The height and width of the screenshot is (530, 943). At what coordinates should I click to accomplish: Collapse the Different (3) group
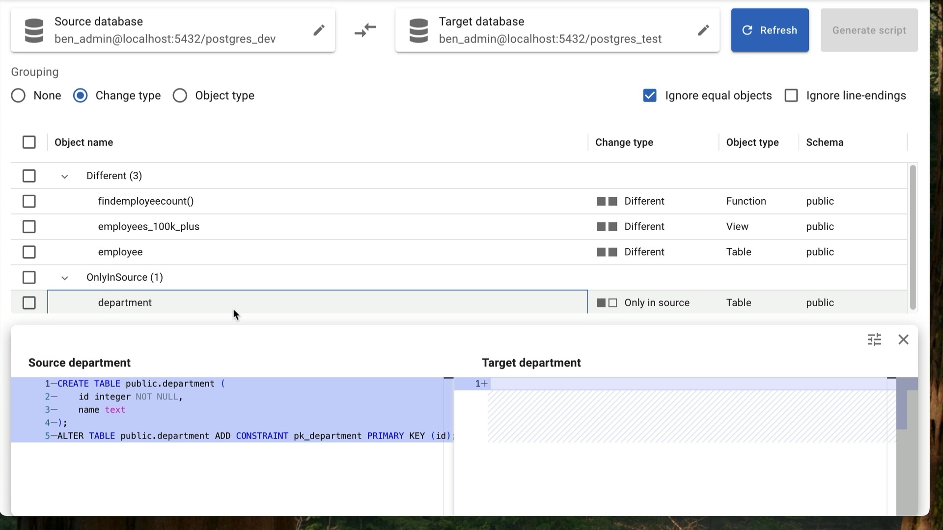[x=64, y=176]
